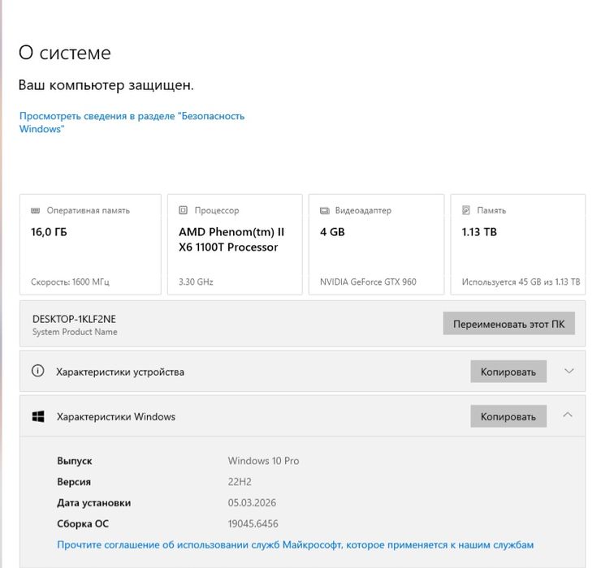Viewport: 614px width, 568px height.
Task: Click the processor chip icon
Action: coord(183,210)
